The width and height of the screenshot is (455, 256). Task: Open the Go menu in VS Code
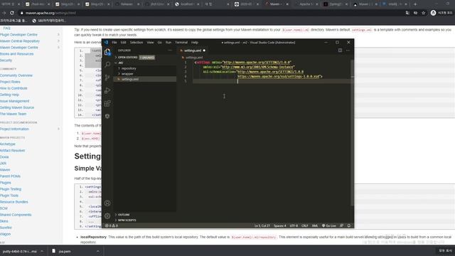(x=159, y=43)
